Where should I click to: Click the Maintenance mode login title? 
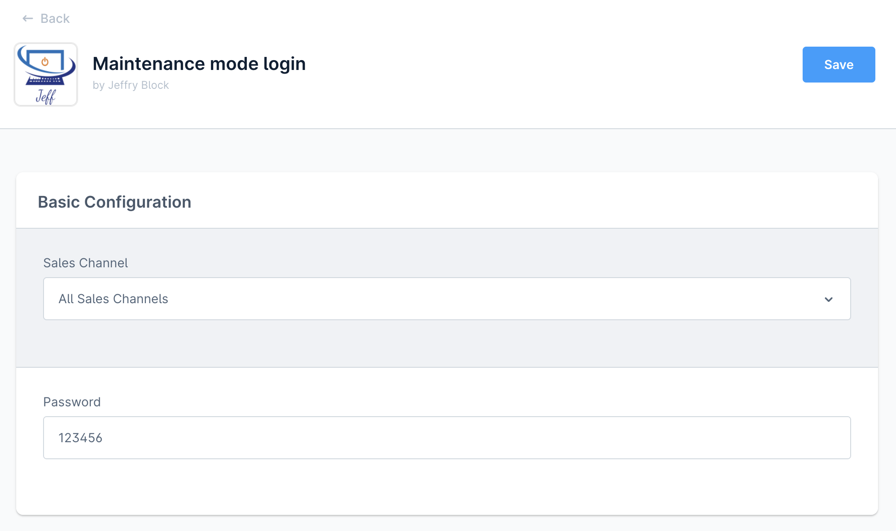tap(199, 64)
